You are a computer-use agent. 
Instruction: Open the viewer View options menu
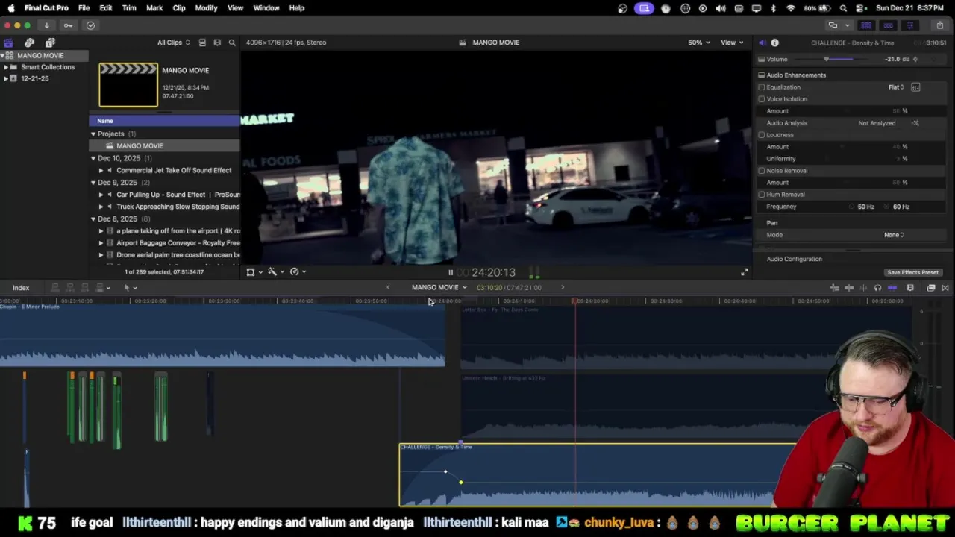[x=732, y=43]
